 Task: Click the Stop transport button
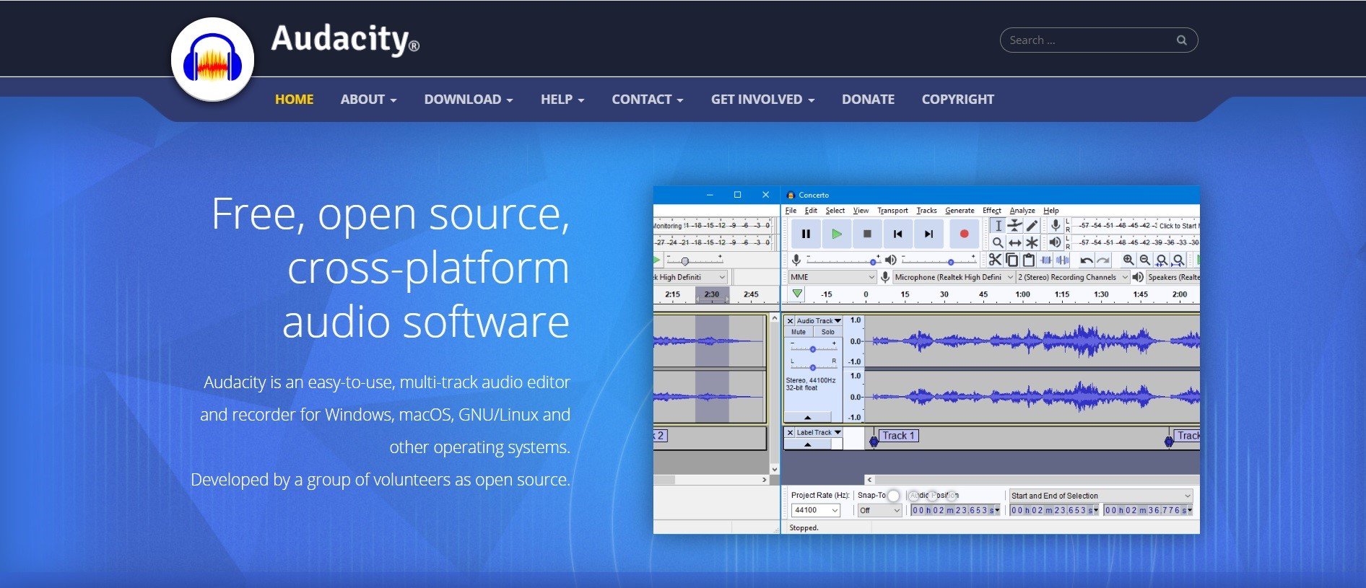coord(867,234)
